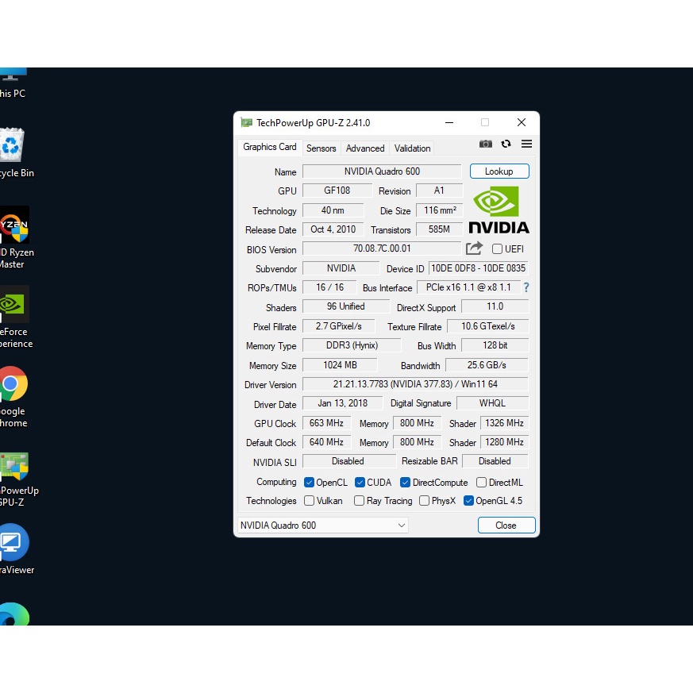Click the BIOS export share icon

coord(474,248)
